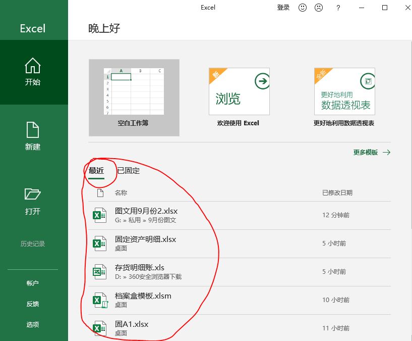The height and width of the screenshot is (341, 412).
Task: Open 反馈 in the sidebar
Action: [33, 304]
